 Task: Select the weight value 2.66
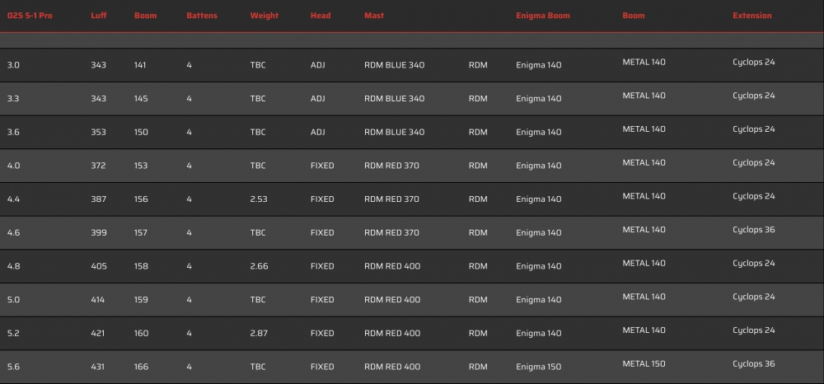click(259, 266)
